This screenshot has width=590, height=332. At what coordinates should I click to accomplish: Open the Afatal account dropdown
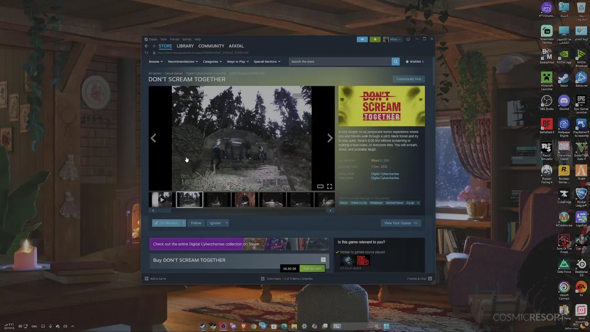[x=392, y=39]
